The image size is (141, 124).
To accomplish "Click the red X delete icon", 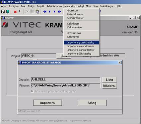I will (x=15, y=12).
